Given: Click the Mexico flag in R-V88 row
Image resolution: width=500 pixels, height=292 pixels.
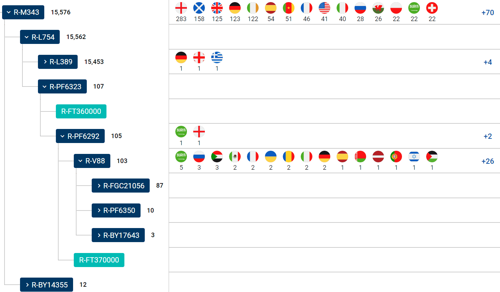Looking at the screenshot, I should (x=235, y=156).
